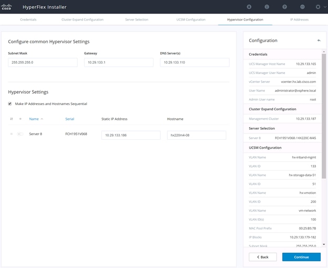
Task: Open the settings gear icon
Action: [318, 7]
